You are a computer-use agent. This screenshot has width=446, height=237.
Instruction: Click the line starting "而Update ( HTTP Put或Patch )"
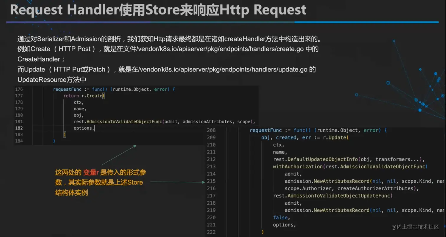[x=167, y=69]
